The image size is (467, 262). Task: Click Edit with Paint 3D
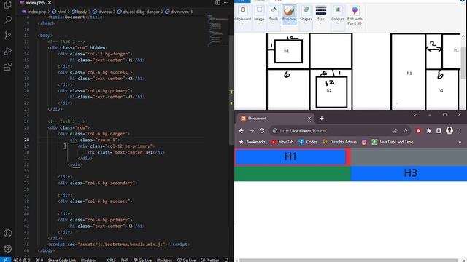click(x=355, y=15)
